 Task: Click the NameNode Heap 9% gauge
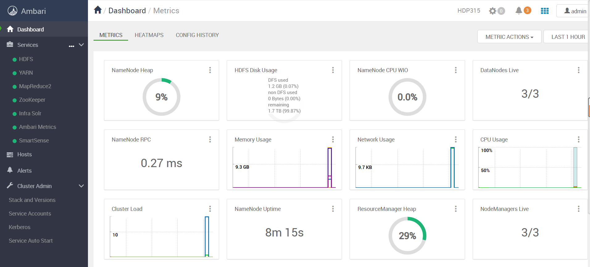click(x=161, y=97)
